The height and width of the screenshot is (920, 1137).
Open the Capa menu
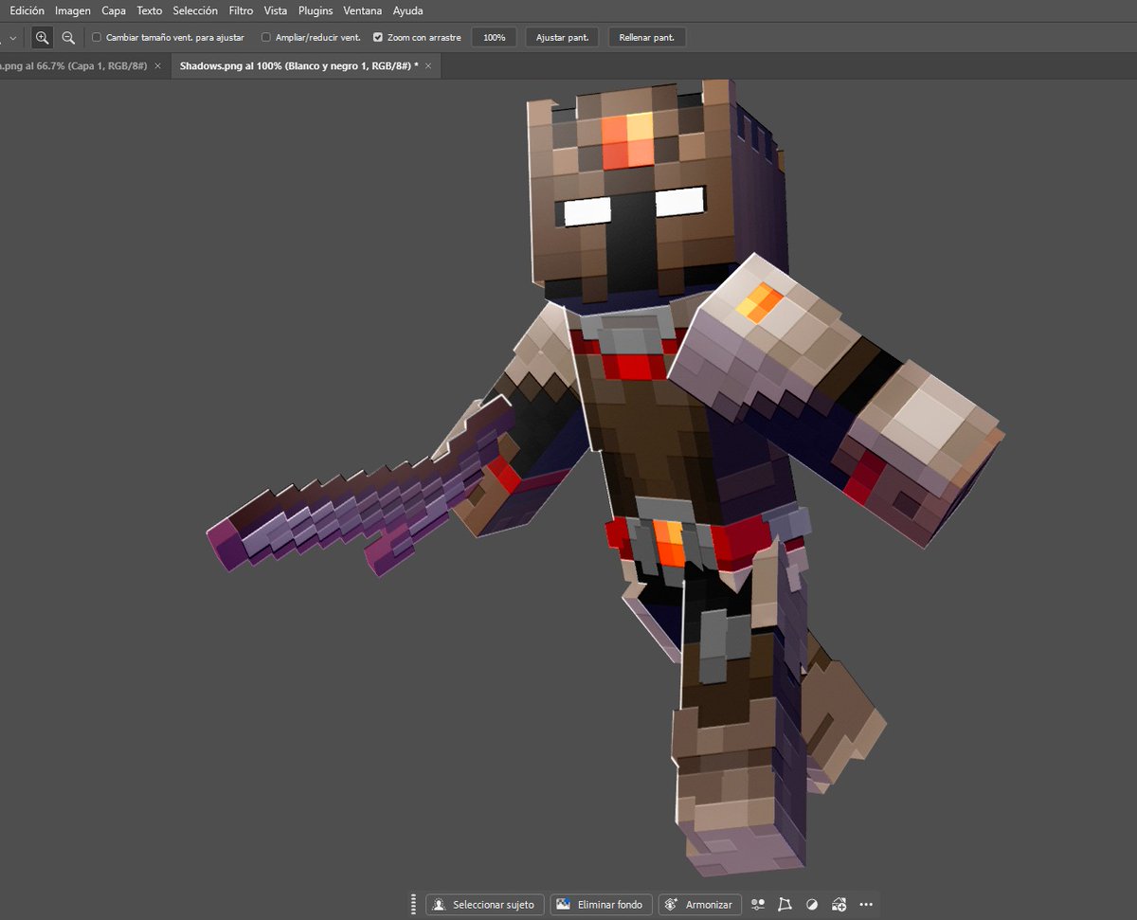coord(114,10)
